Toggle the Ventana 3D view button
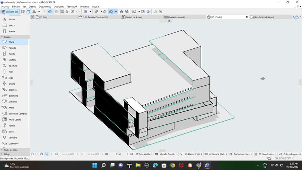Image resolution: width=302 pixels, height=170 pixels. coord(10,12)
